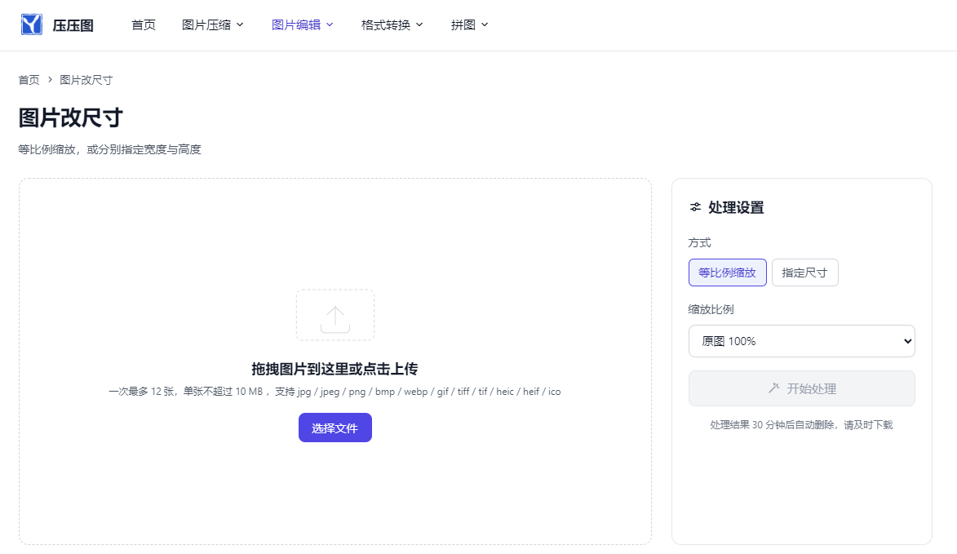Open the 缩放比例 dropdown showing 原图 100%
The width and height of the screenshot is (957, 554).
802,341
